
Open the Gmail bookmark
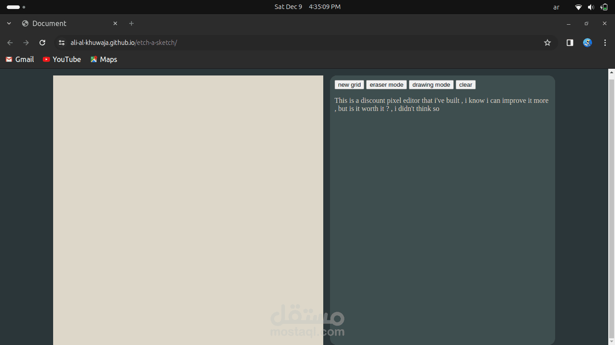pyautogui.click(x=20, y=59)
